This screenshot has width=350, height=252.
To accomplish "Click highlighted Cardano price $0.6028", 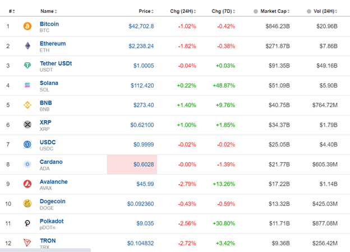I will [144, 164].
